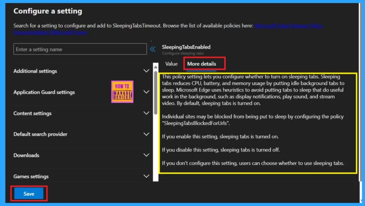This screenshot has height=206, width=365.
Task: Expand Content settings chevron
Action: [x=146, y=113]
